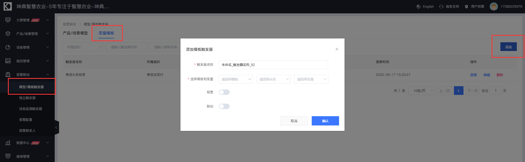
Task: Click the 大屏管理 screen icon
Action: click(8, 20)
